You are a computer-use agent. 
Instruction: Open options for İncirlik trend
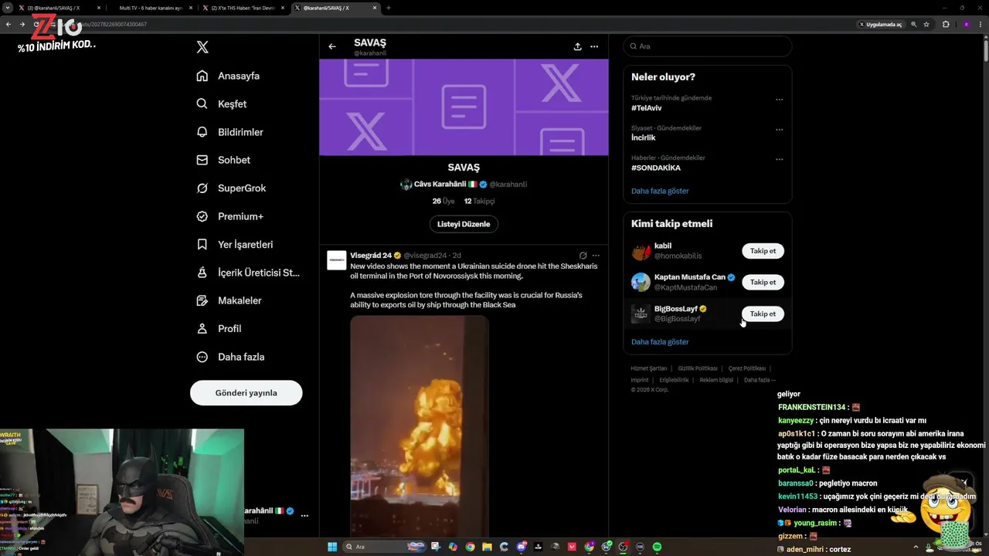tap(779, 130)
